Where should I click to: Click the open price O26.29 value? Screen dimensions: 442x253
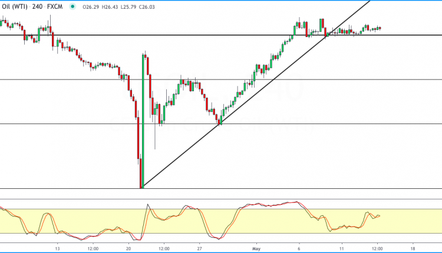[x=92, y=7]
